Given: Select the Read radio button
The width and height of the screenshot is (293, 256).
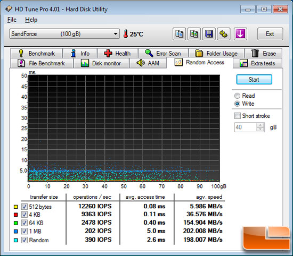Looking at the screenshot, I should point(237,96).
